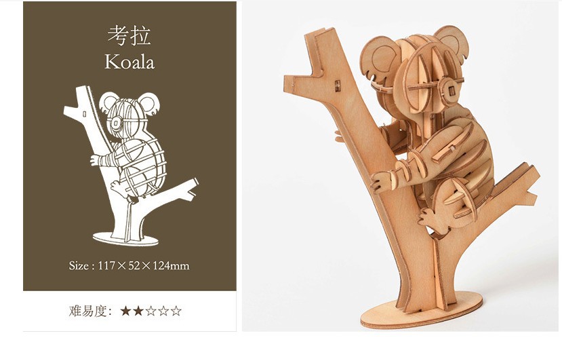Screen dimensions: 562x342
Task: Click the fifth empty difficulty star
Action: click(176, 311)
